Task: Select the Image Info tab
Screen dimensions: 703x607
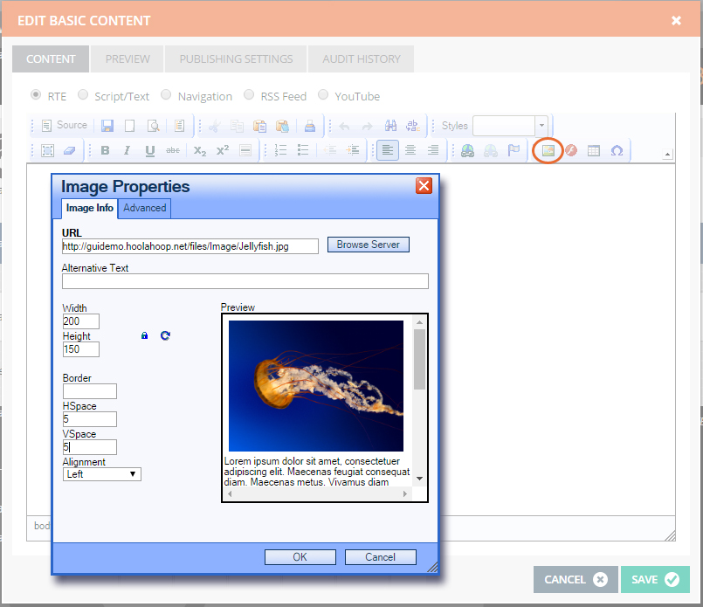Action: pyautogui.click(x=90, y=208)
